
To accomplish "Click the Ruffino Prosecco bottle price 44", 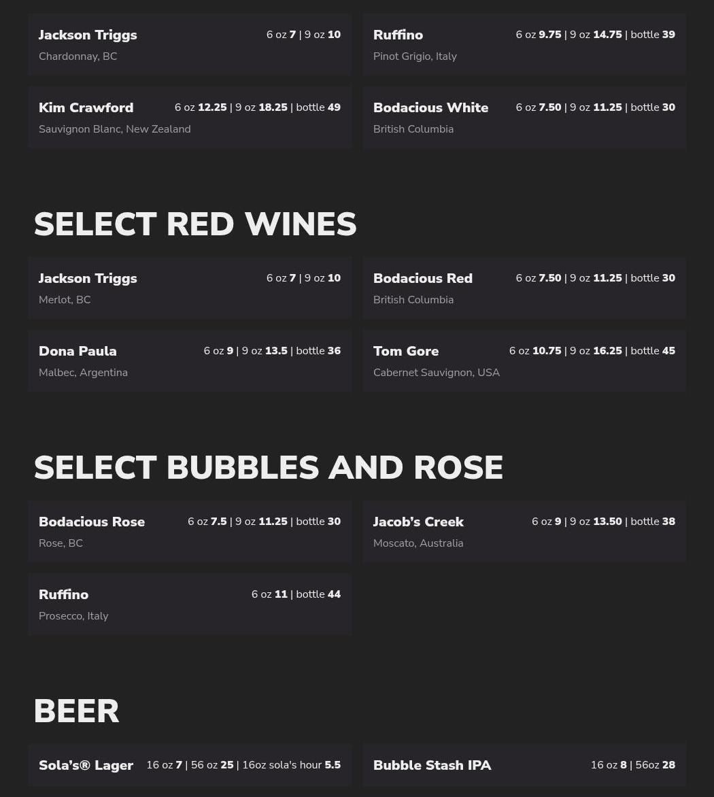I will pyautogui.click(x=334, y=594).
